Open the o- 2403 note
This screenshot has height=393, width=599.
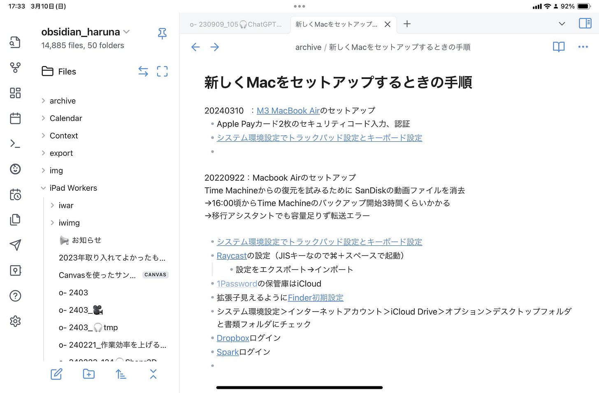pyautogui.click(x=73, y=293)
